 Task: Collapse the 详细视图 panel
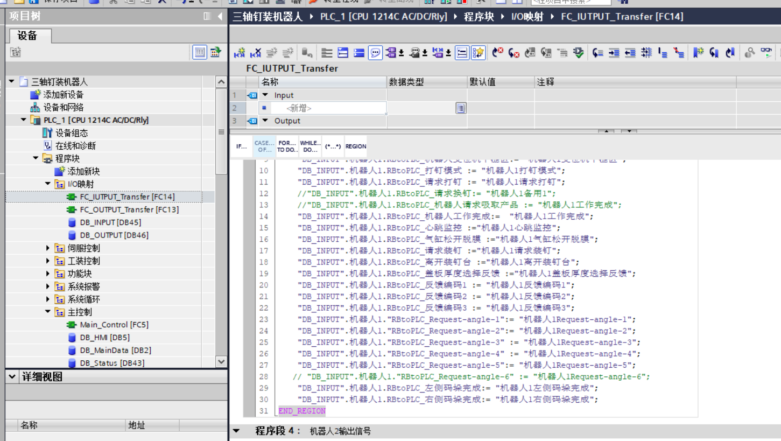pyautogui.click(x=12, y=377)
